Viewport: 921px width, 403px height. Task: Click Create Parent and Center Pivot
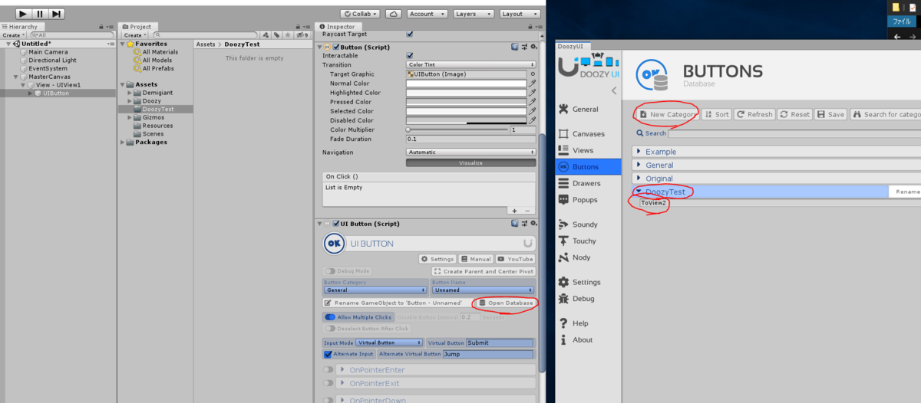484,271
